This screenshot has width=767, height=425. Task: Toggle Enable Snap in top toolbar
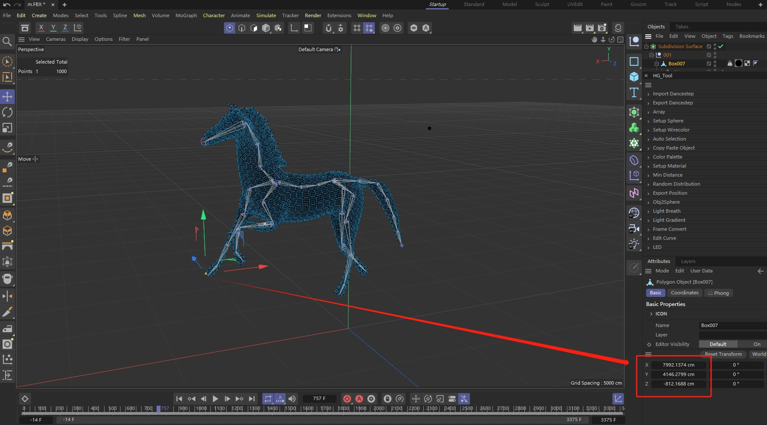pyautogui.click(x=329, y=28)
